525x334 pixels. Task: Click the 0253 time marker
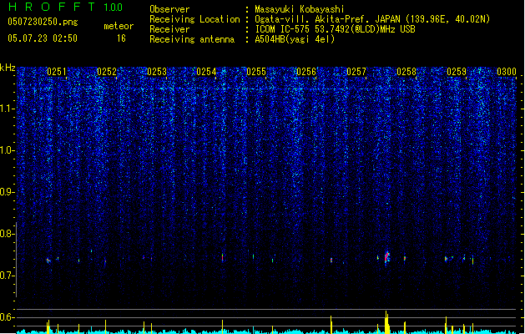[x=157, y=72]
